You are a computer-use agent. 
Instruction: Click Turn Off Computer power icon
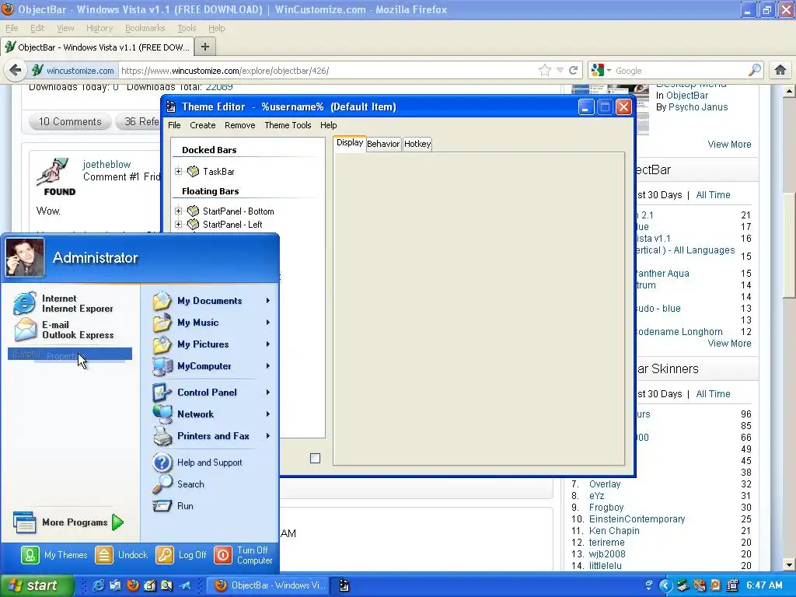[223, 555]
